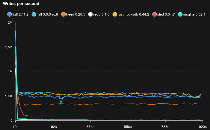Click the 2M y-axis label
210x130 pixels.
9,23
